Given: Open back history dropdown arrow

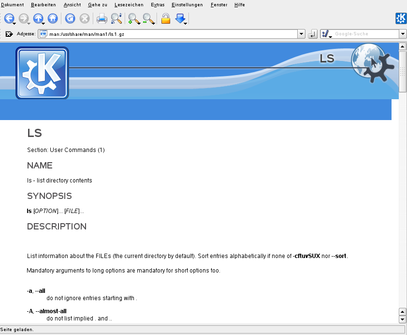Looking at the screenshot, I should point(15,24).
